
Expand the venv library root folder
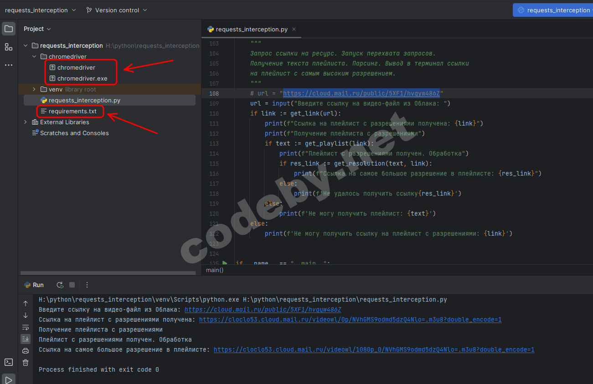click(34, 89)
